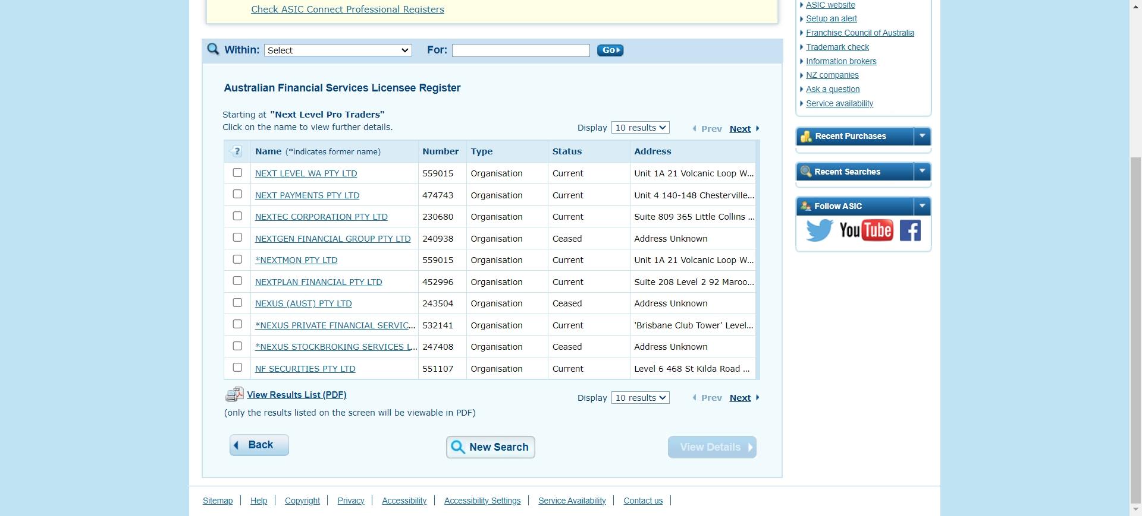Click the Back button
This screenshot has width=1142, height=516.
tap(259, 445)
